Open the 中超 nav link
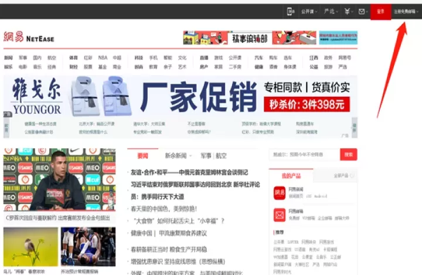The width and height of the screenshot is (422, 275). point(117,57)
